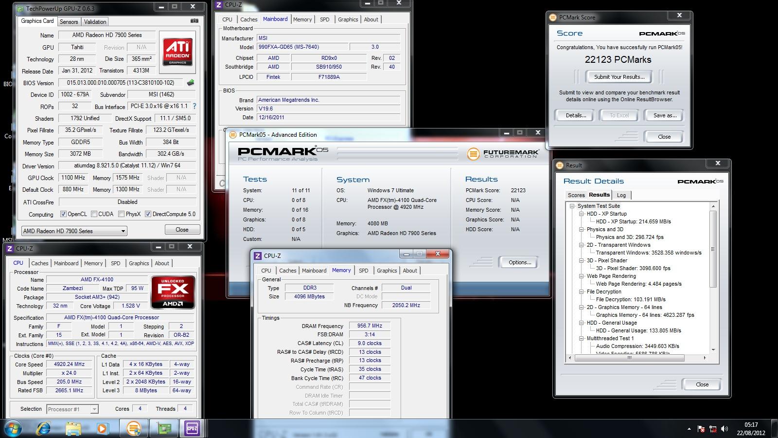Toggle the PhysX checkbox in GPU-Z
This screenshot has height=438, width=778.
[121, 214]
